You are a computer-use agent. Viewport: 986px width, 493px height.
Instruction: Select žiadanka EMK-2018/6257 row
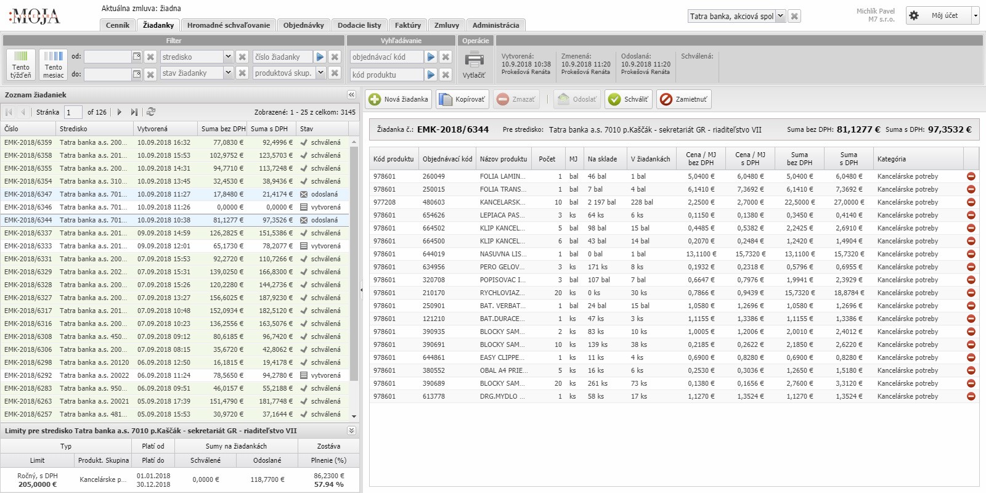click(176, 414)
